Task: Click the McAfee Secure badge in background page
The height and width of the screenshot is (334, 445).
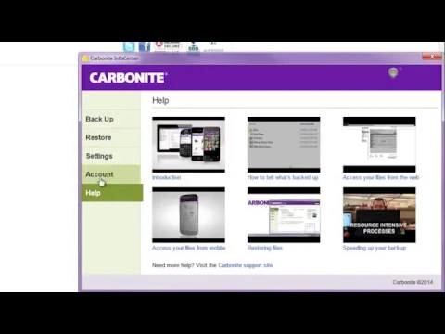Action: coord(168,45)
